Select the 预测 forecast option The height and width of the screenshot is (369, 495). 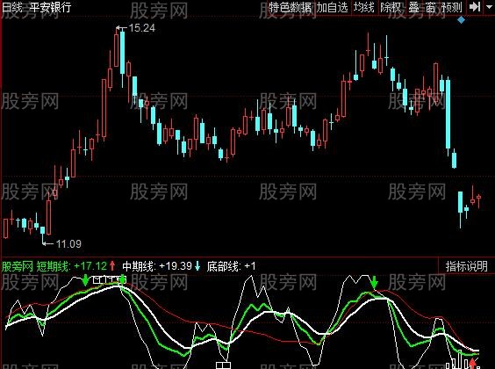[x=452, y=7]
